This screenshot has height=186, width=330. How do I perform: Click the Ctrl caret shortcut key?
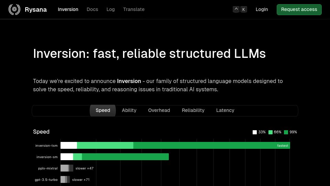(236, 9)
